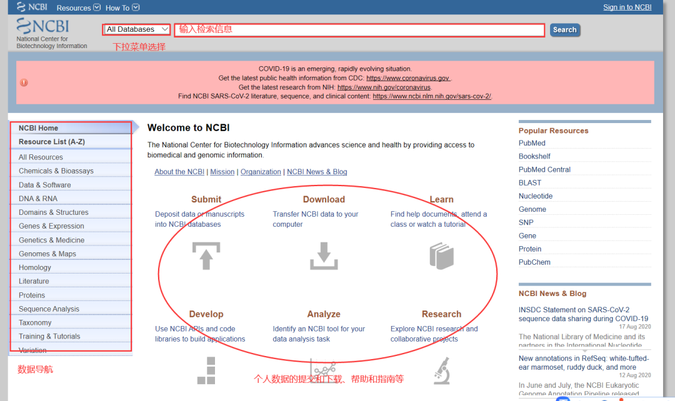Click Sign in to NCBI link
The image size is (675, 401).
(x=627, y=7)
